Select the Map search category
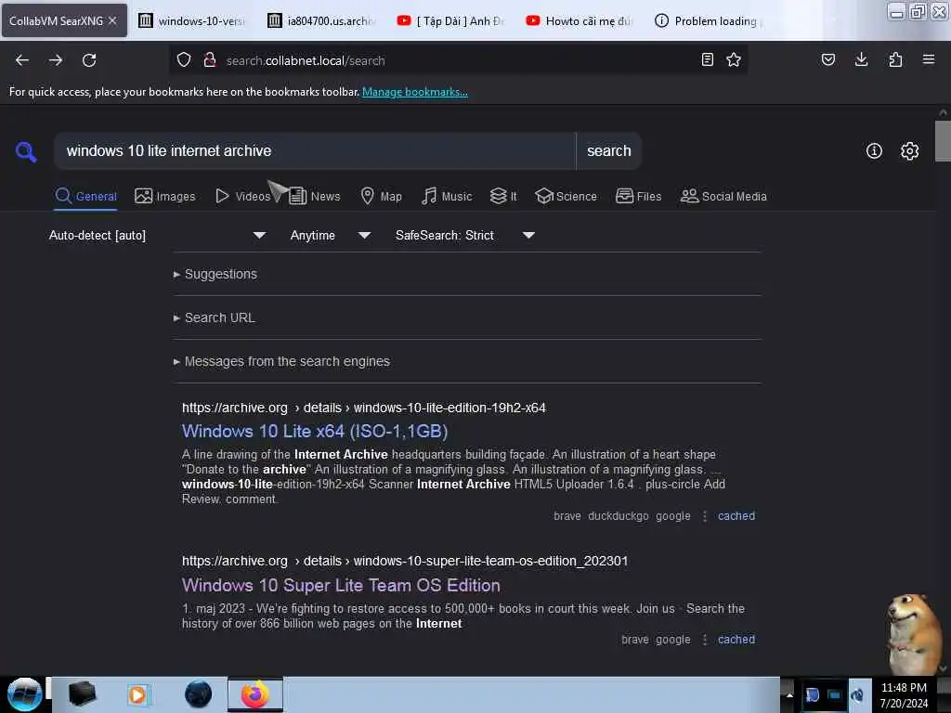Image resolution: width=951 pixels, height=713 pixels. click(382, 196)
